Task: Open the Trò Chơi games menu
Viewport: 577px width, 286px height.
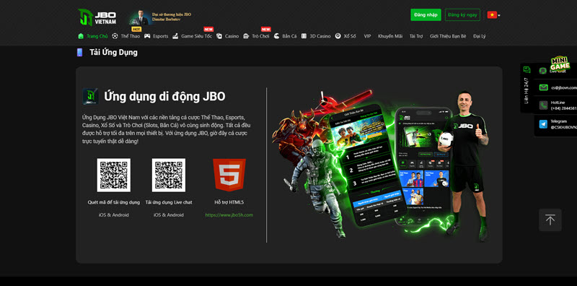Action: click(257, 36)
